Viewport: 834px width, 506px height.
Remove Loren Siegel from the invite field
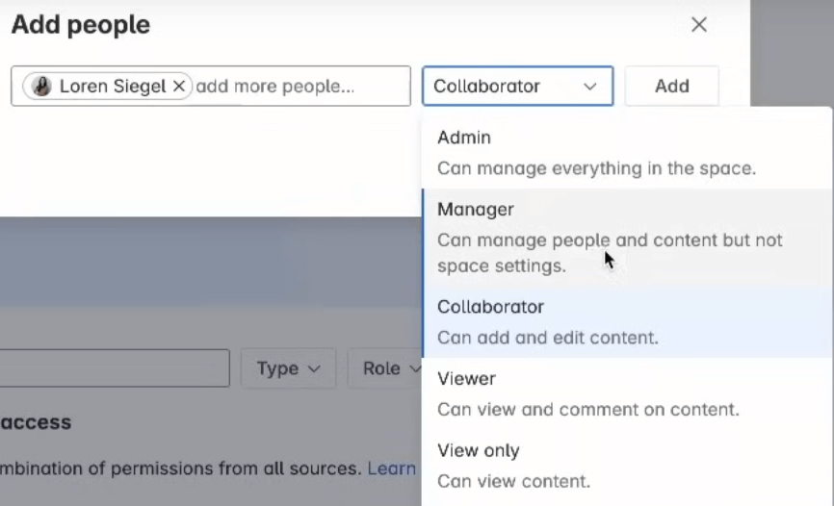tap(179, 87)
